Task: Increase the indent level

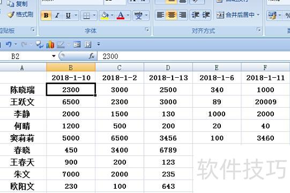Action: point(206,15)
